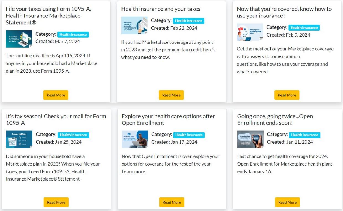Select the Health Insurance badge on the first card

[x=73, y=34]
